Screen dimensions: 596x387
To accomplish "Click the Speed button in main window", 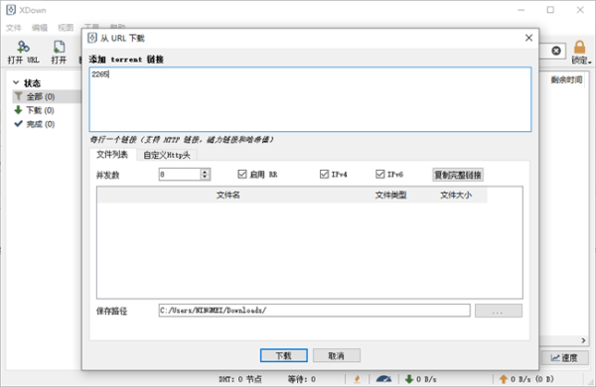I will coord(565,357).
